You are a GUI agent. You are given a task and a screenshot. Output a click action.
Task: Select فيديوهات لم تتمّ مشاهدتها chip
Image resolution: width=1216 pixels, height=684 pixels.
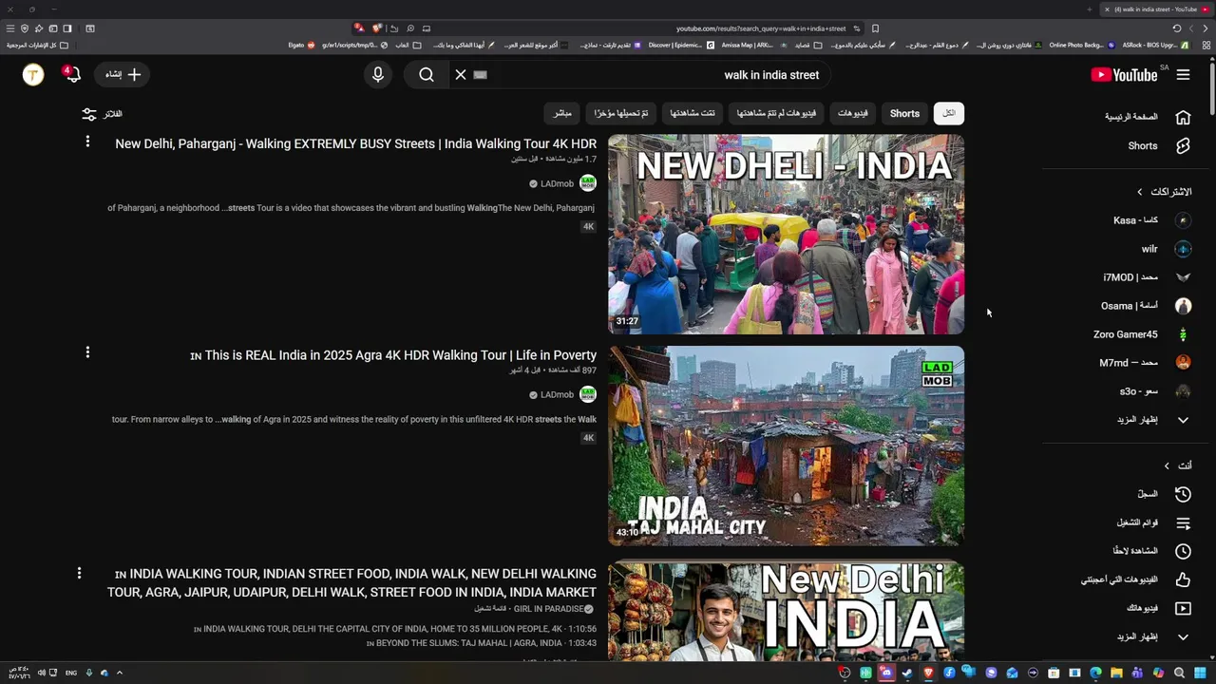[x=777, y=113]
